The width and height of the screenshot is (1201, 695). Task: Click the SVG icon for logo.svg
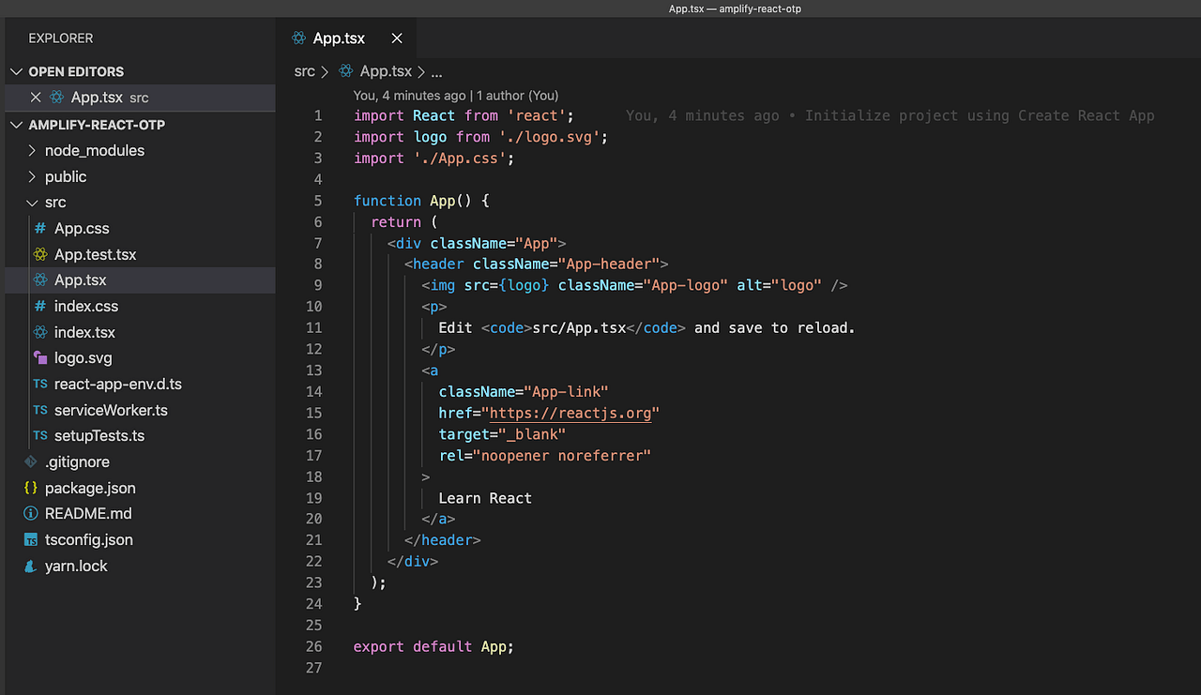pyautogui.click(x=39, y=358)
